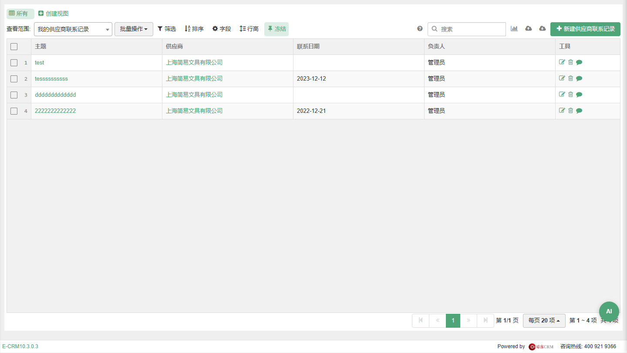Delete the 'test' row record
The image size is (627, 353).
coord(570,62)
